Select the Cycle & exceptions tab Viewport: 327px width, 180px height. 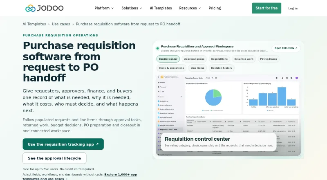click(x=171, y=68)
